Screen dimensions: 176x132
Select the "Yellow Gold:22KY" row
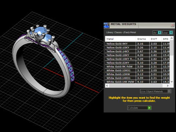point(137,63)
